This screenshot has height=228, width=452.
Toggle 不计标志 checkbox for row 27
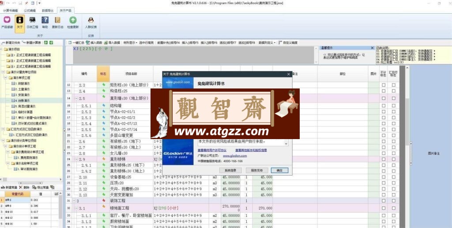tap(384, 177)
